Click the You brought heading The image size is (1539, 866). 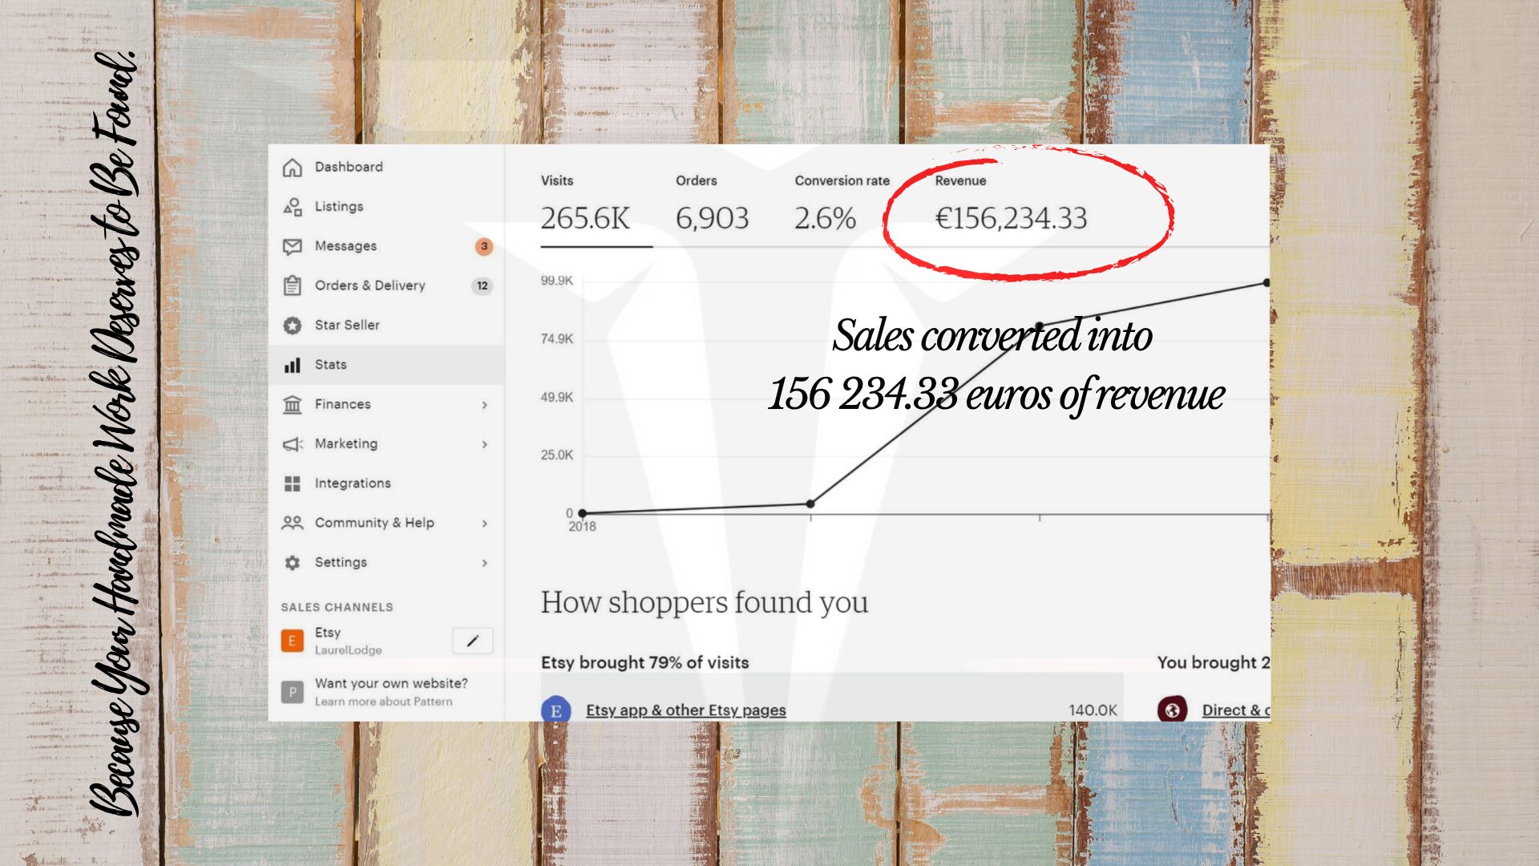[1214, 663]
